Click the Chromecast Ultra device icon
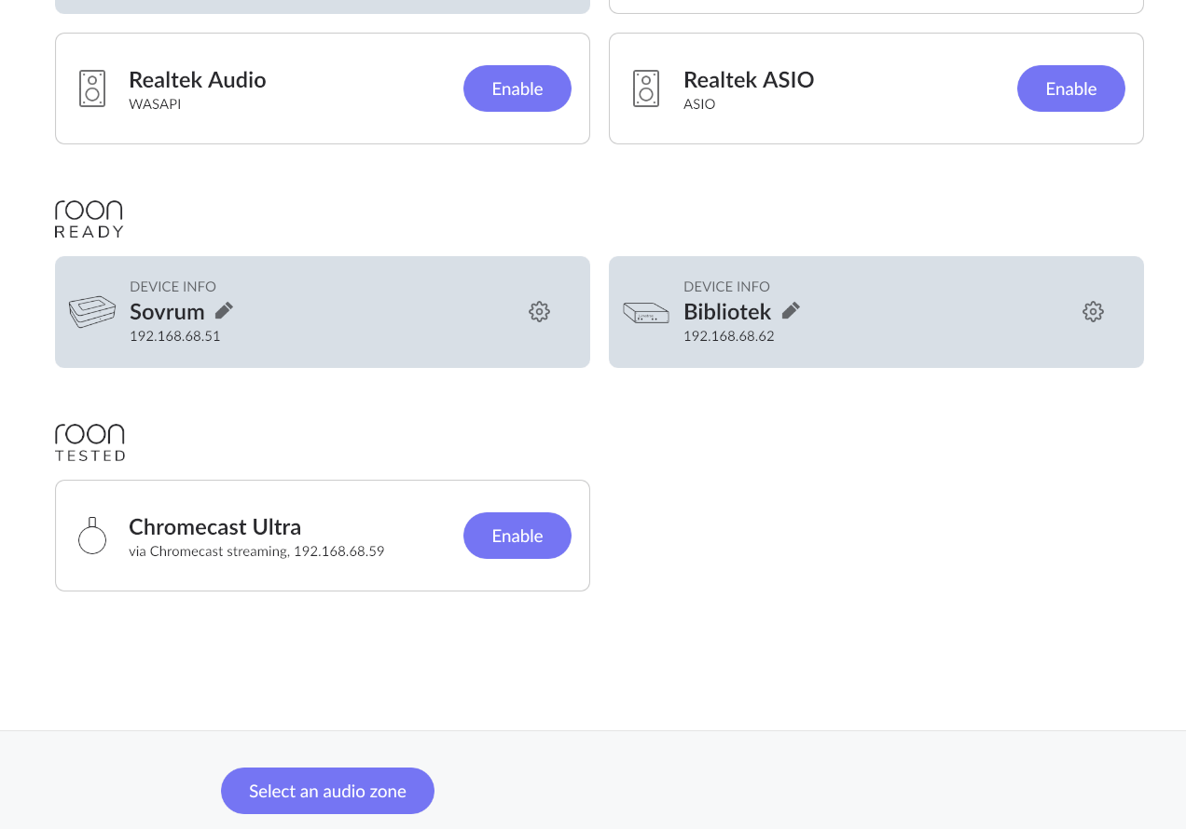This screenshot has height=829, width=1186. (x=92, y=536)
